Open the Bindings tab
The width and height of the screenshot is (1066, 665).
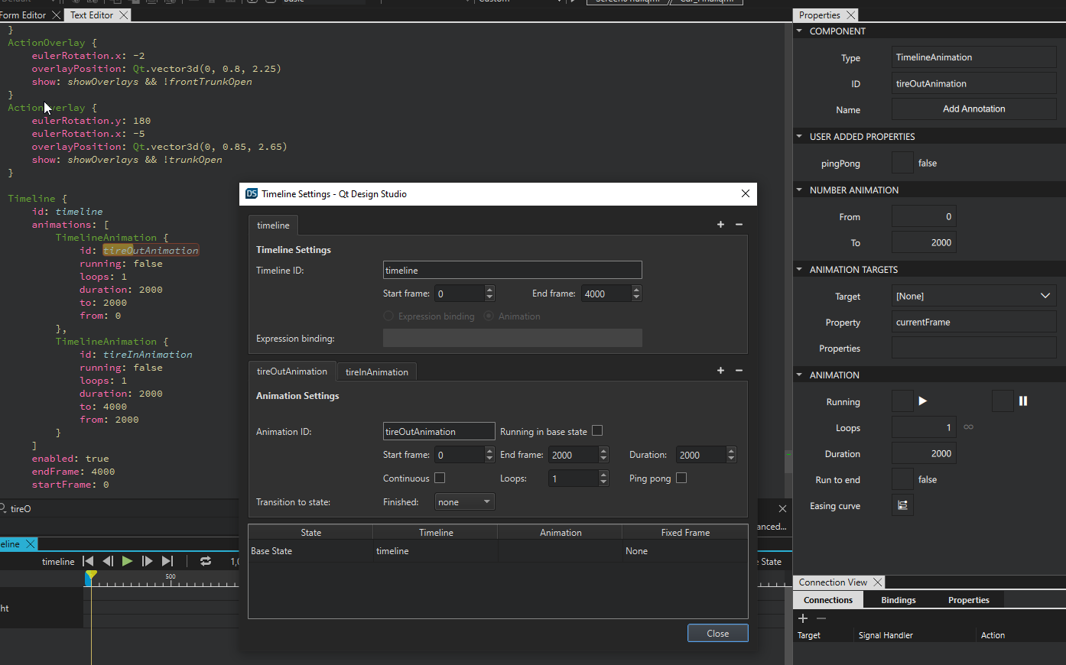click(898, 600)
